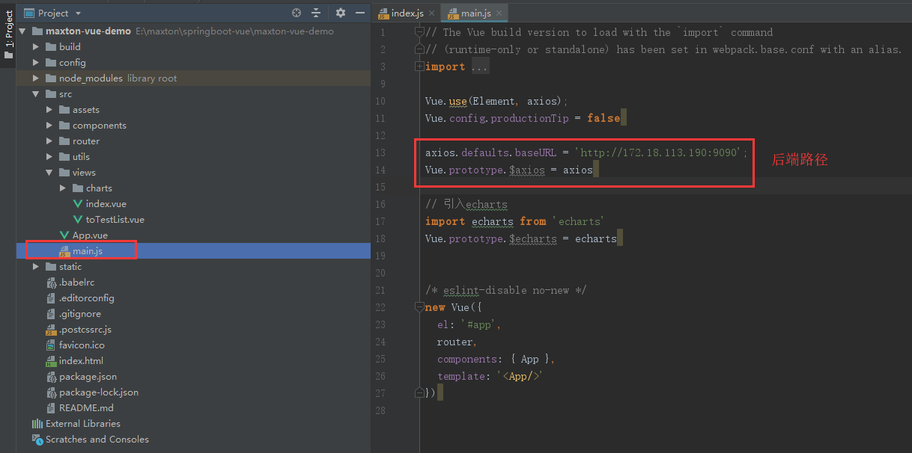Expand the components folder
This screenshot has width=912, height=453.
49,126
